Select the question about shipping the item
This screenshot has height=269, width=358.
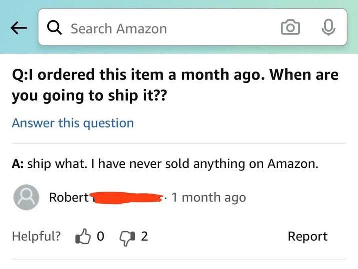point(175,85)
